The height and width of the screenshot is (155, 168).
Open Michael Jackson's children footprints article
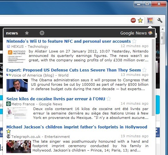pyautogui.click(x=77, y=127)
